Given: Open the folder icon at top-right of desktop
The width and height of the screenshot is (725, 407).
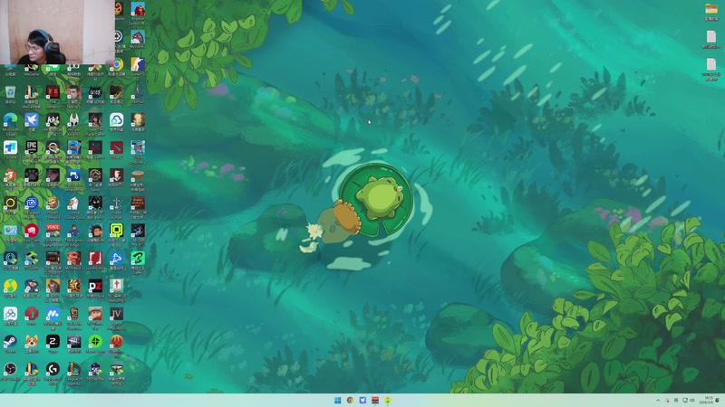Looking at the screenshot, I should click(711, 9).
